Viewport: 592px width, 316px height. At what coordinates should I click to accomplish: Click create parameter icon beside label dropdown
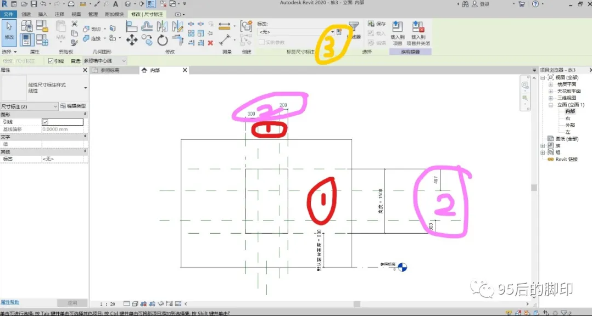(x=339, y=32)
